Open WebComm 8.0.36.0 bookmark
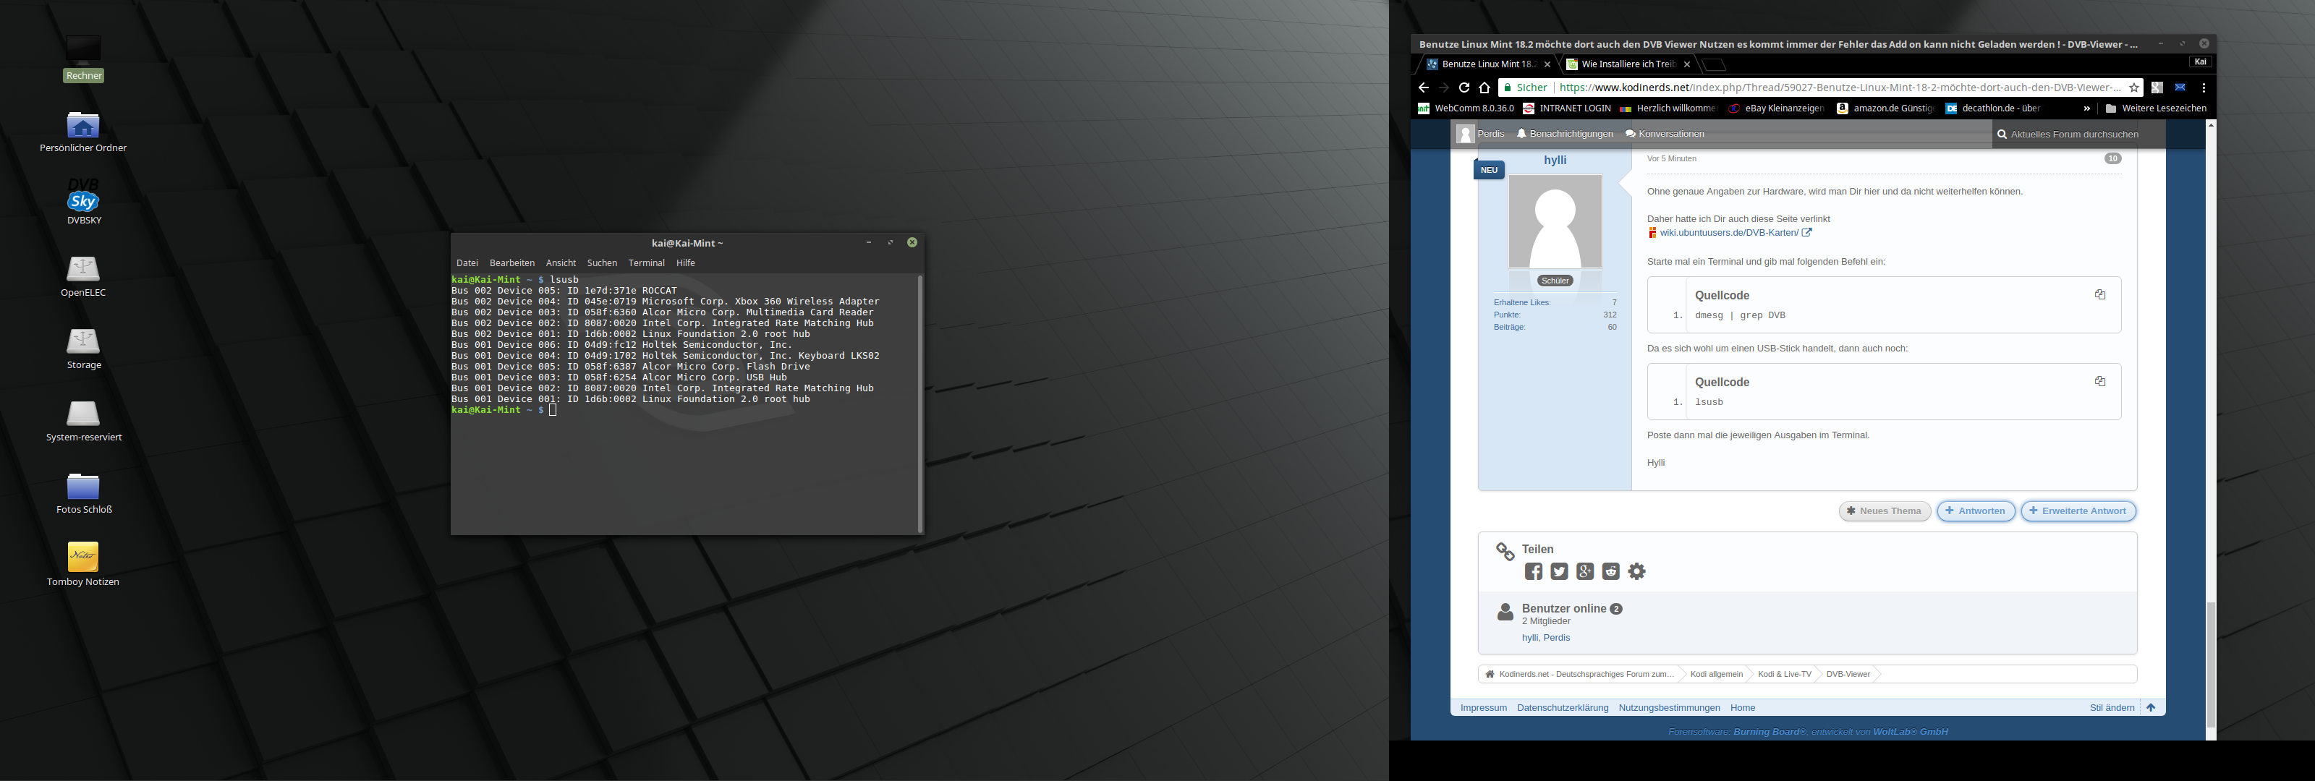Image resolution: width=2315 pixels, height=781 pixels. pyautogui.click(x=1466, y=108)
